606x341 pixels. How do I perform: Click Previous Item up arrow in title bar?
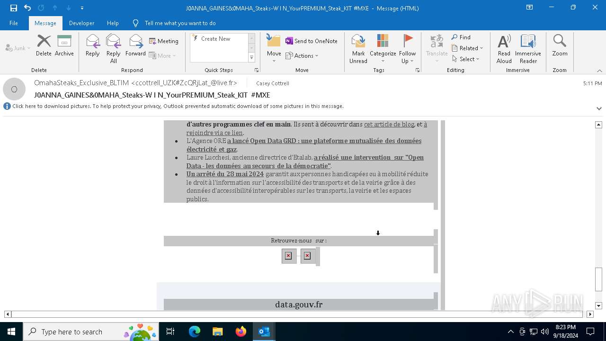55,8
